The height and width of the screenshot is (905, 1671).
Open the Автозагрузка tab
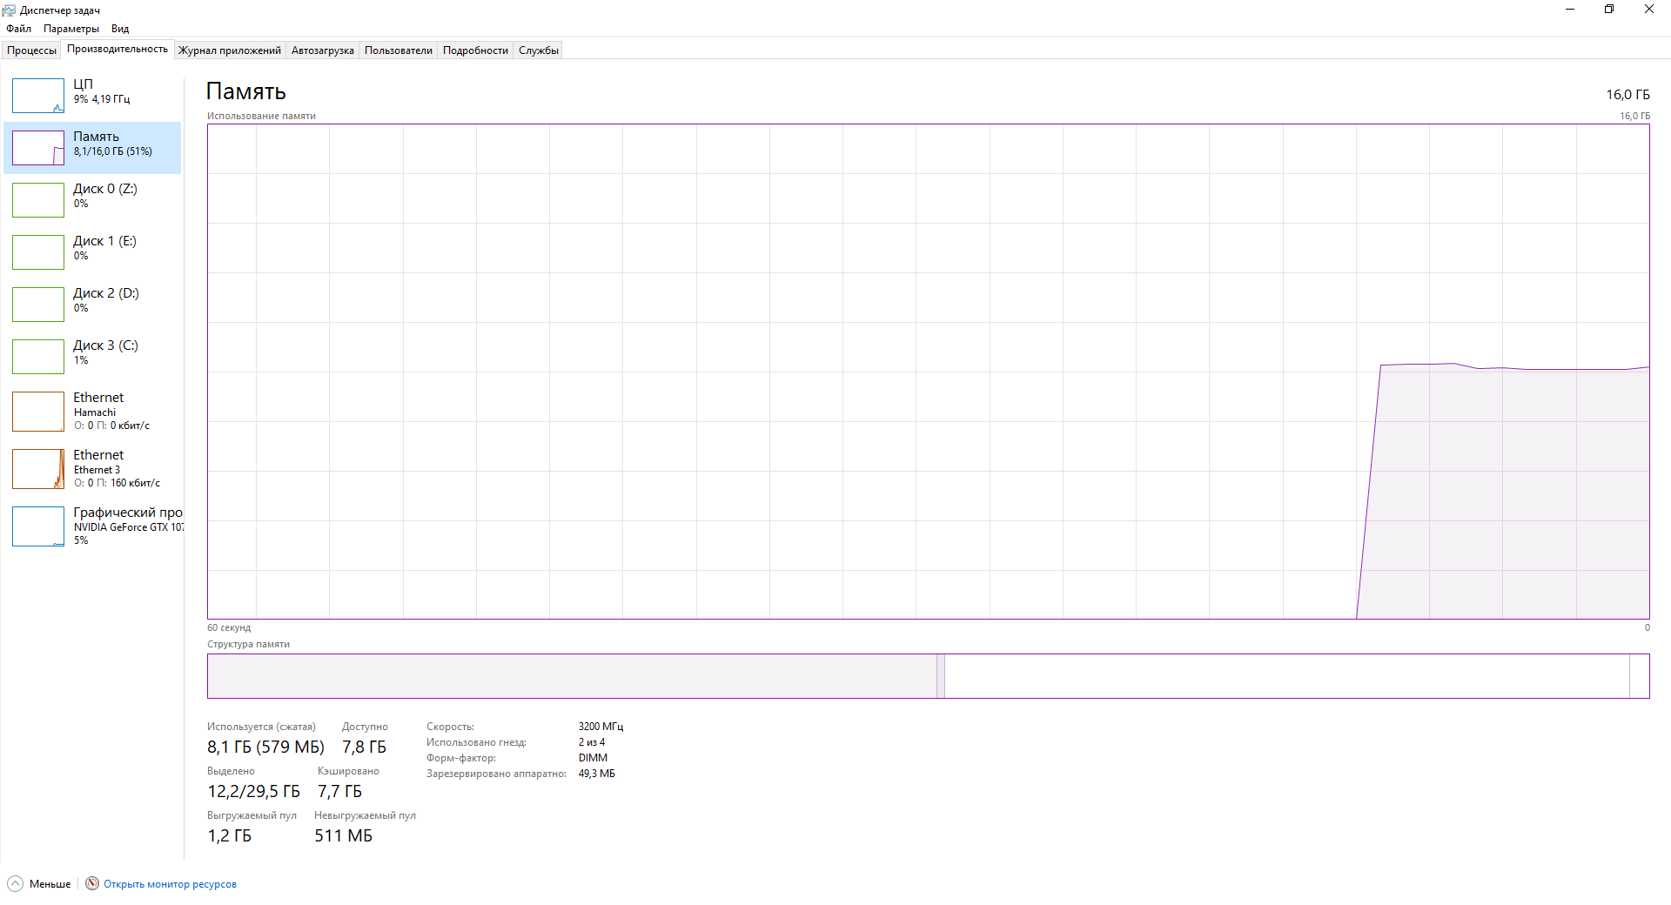click(323, 50)
